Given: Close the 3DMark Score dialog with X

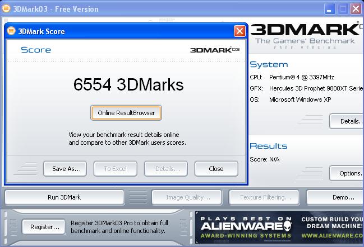Looking at the screenshot, I should pyautogui.click(x=239, y=31).
